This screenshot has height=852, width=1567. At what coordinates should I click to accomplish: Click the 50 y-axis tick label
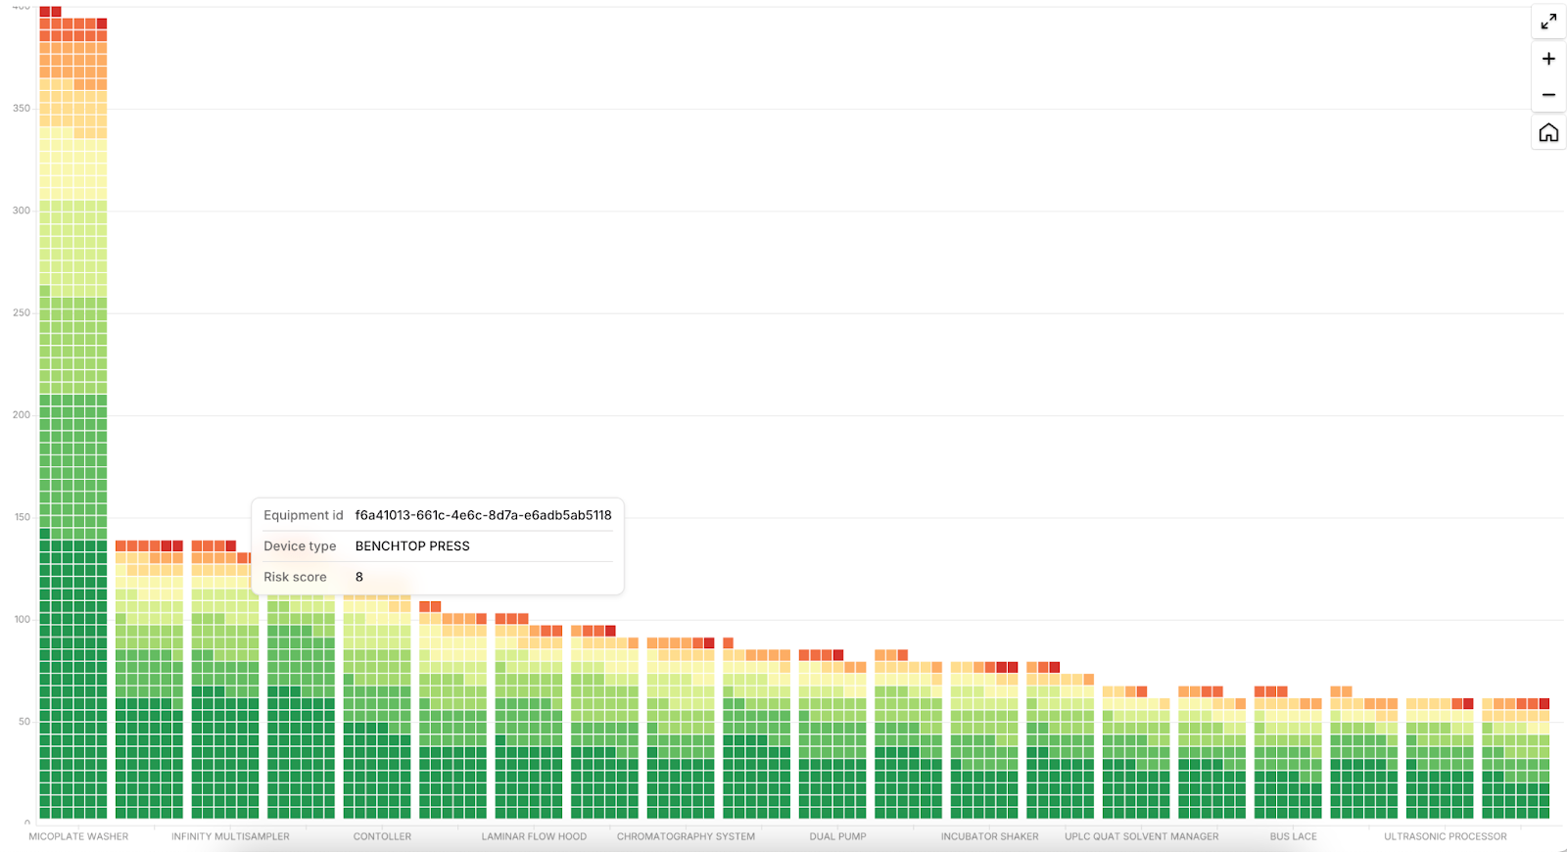(x=24, y=722)
